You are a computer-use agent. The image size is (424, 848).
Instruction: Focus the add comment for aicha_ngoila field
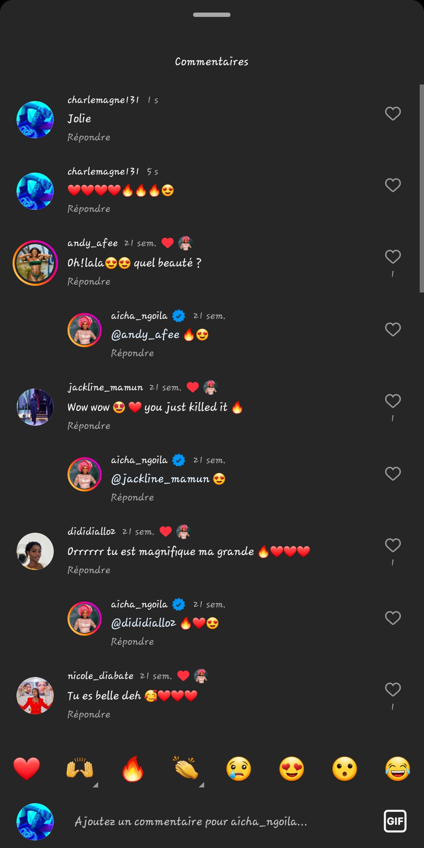pyautogui.click(x=191, y=822)
